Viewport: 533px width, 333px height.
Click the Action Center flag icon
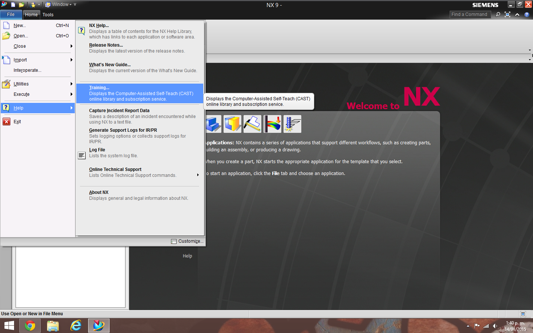[x=477, y=326]
